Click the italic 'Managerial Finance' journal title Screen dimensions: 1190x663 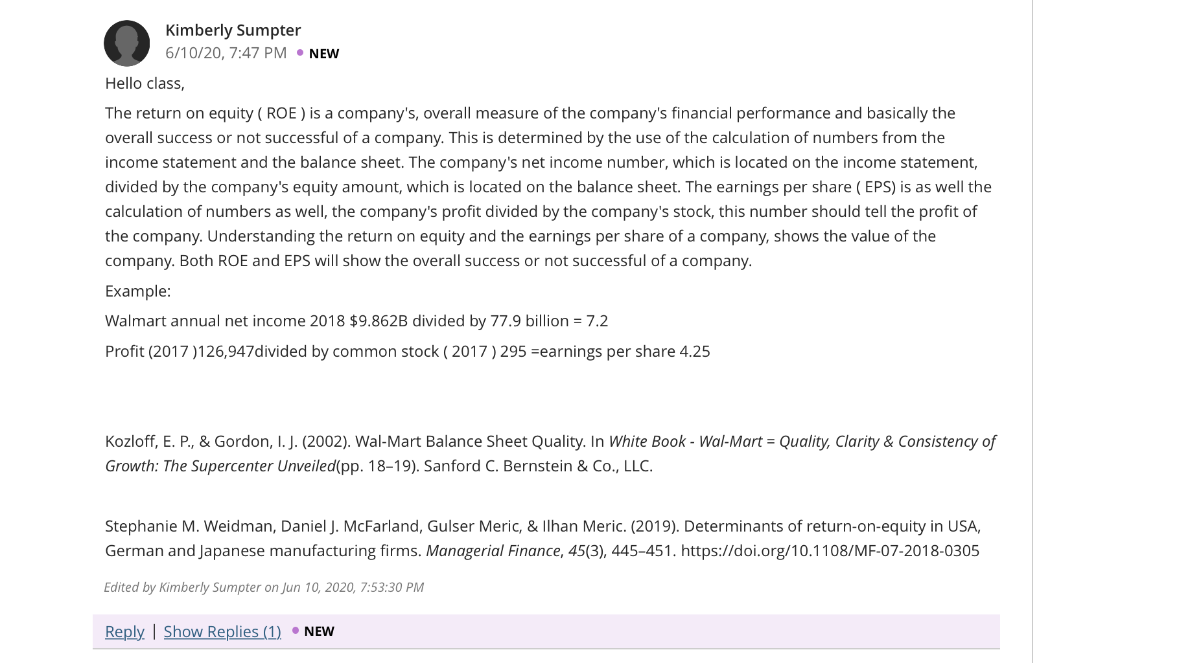pos(493,550)
